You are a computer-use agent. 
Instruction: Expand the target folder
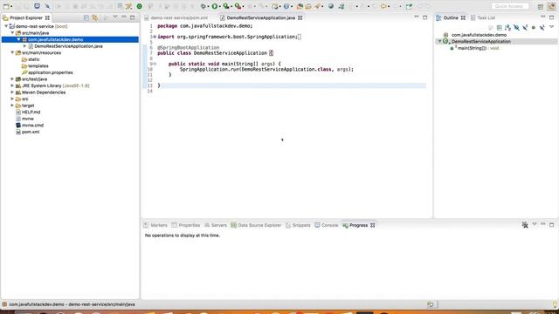12,106
